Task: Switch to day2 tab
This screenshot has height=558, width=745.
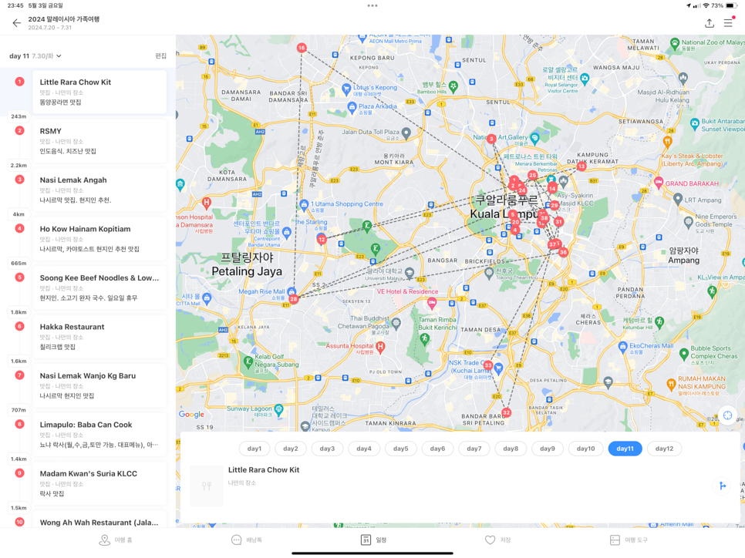Action: pyautogui.click(x=291, y=449)
